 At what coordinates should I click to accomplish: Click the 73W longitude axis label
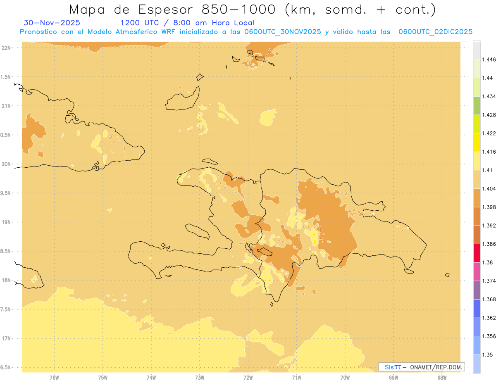(x=200, y=377)
